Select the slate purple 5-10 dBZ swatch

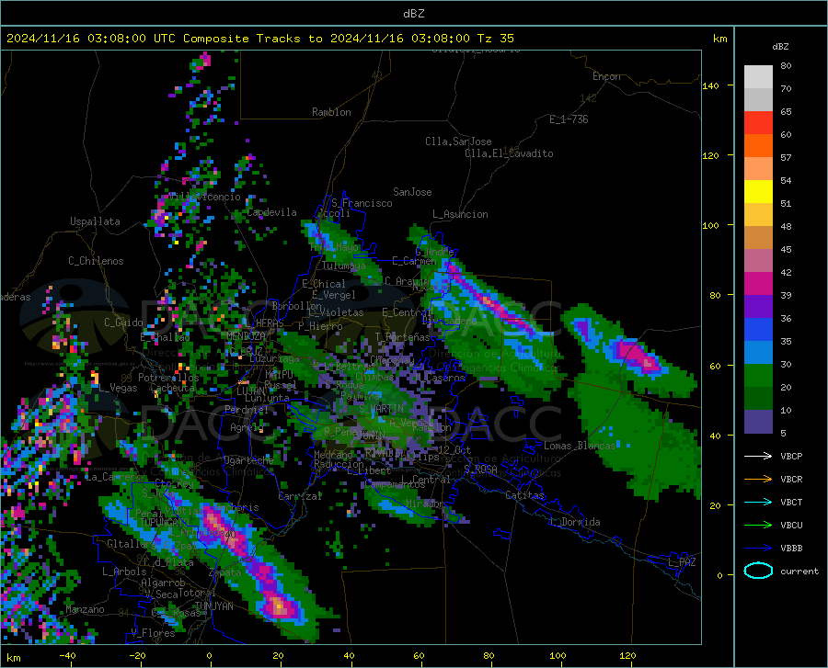758,422
